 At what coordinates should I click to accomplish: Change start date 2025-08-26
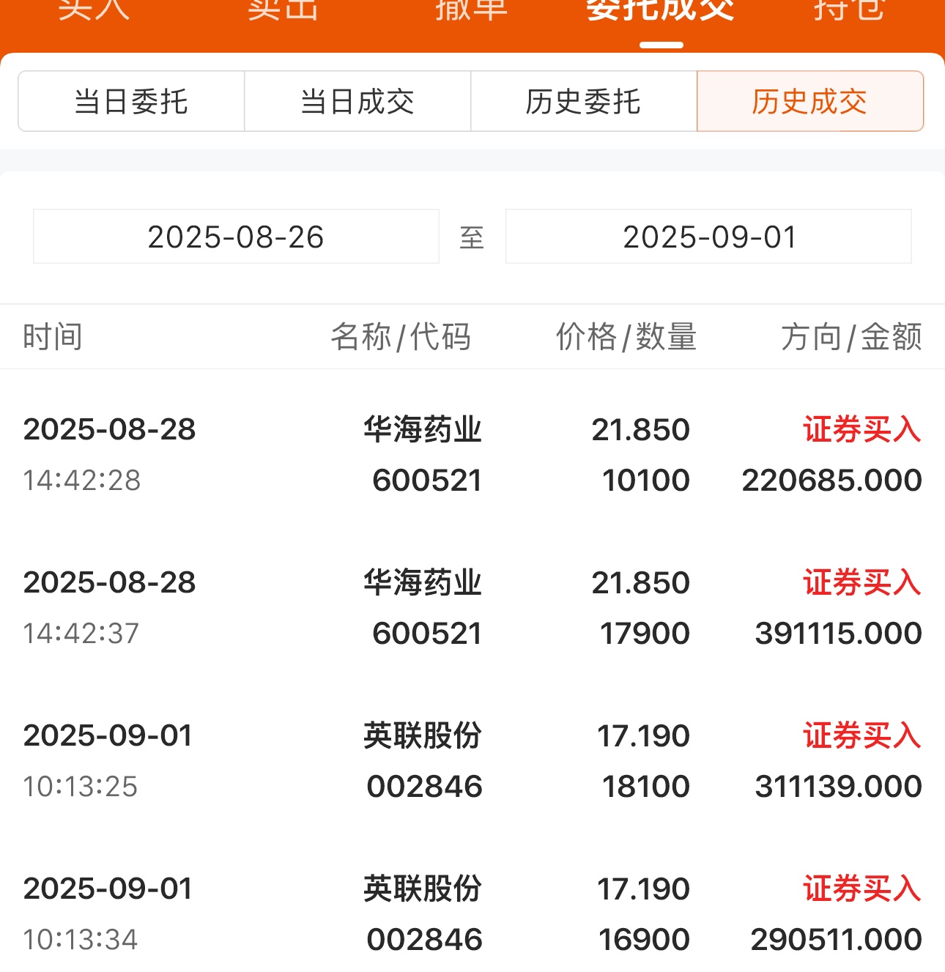236,236
